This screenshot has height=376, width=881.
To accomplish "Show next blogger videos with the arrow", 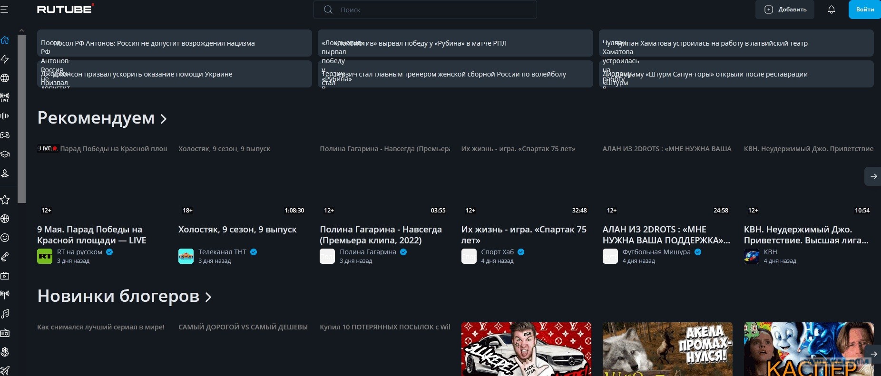I will [x=873, y=354].
